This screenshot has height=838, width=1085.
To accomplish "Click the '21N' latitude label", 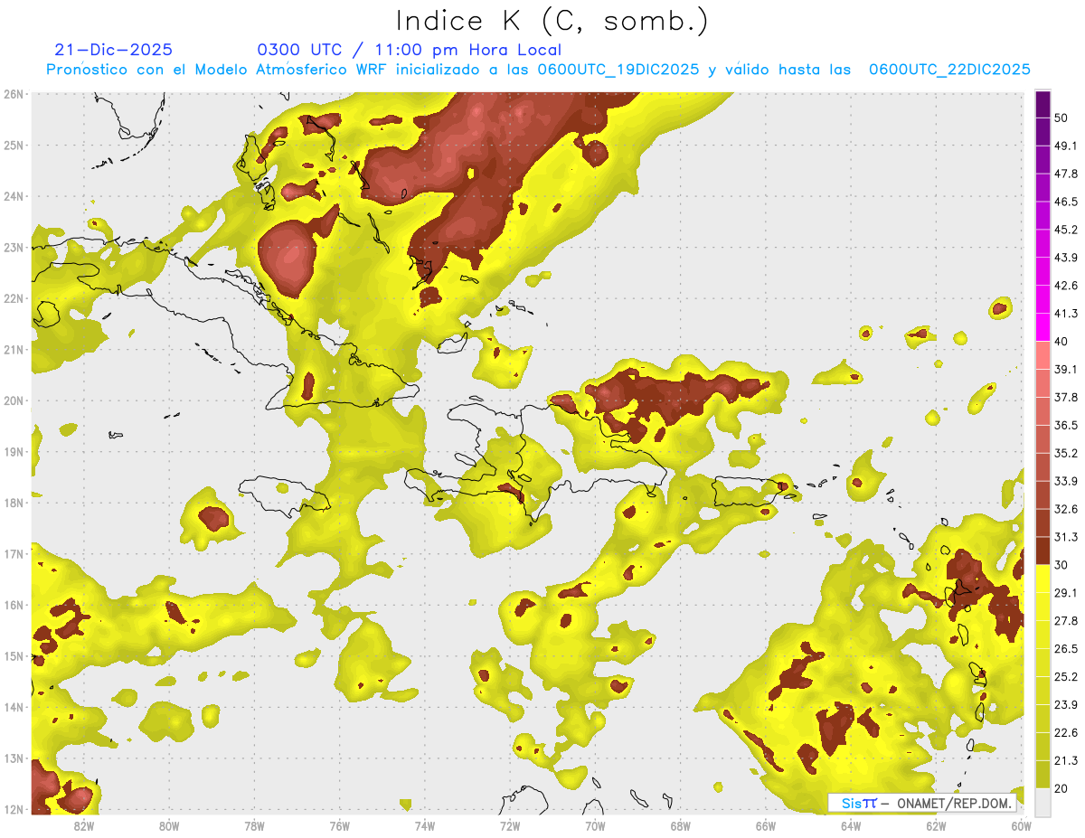I will click(x=14, y=349).
